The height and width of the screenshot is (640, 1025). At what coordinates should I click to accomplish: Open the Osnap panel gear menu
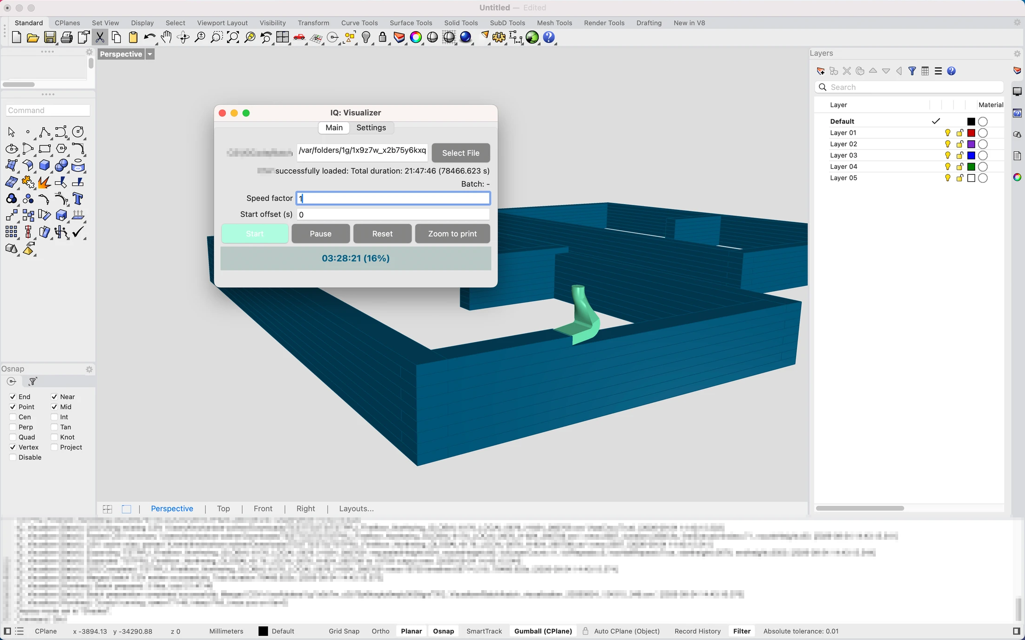(89, 369)
